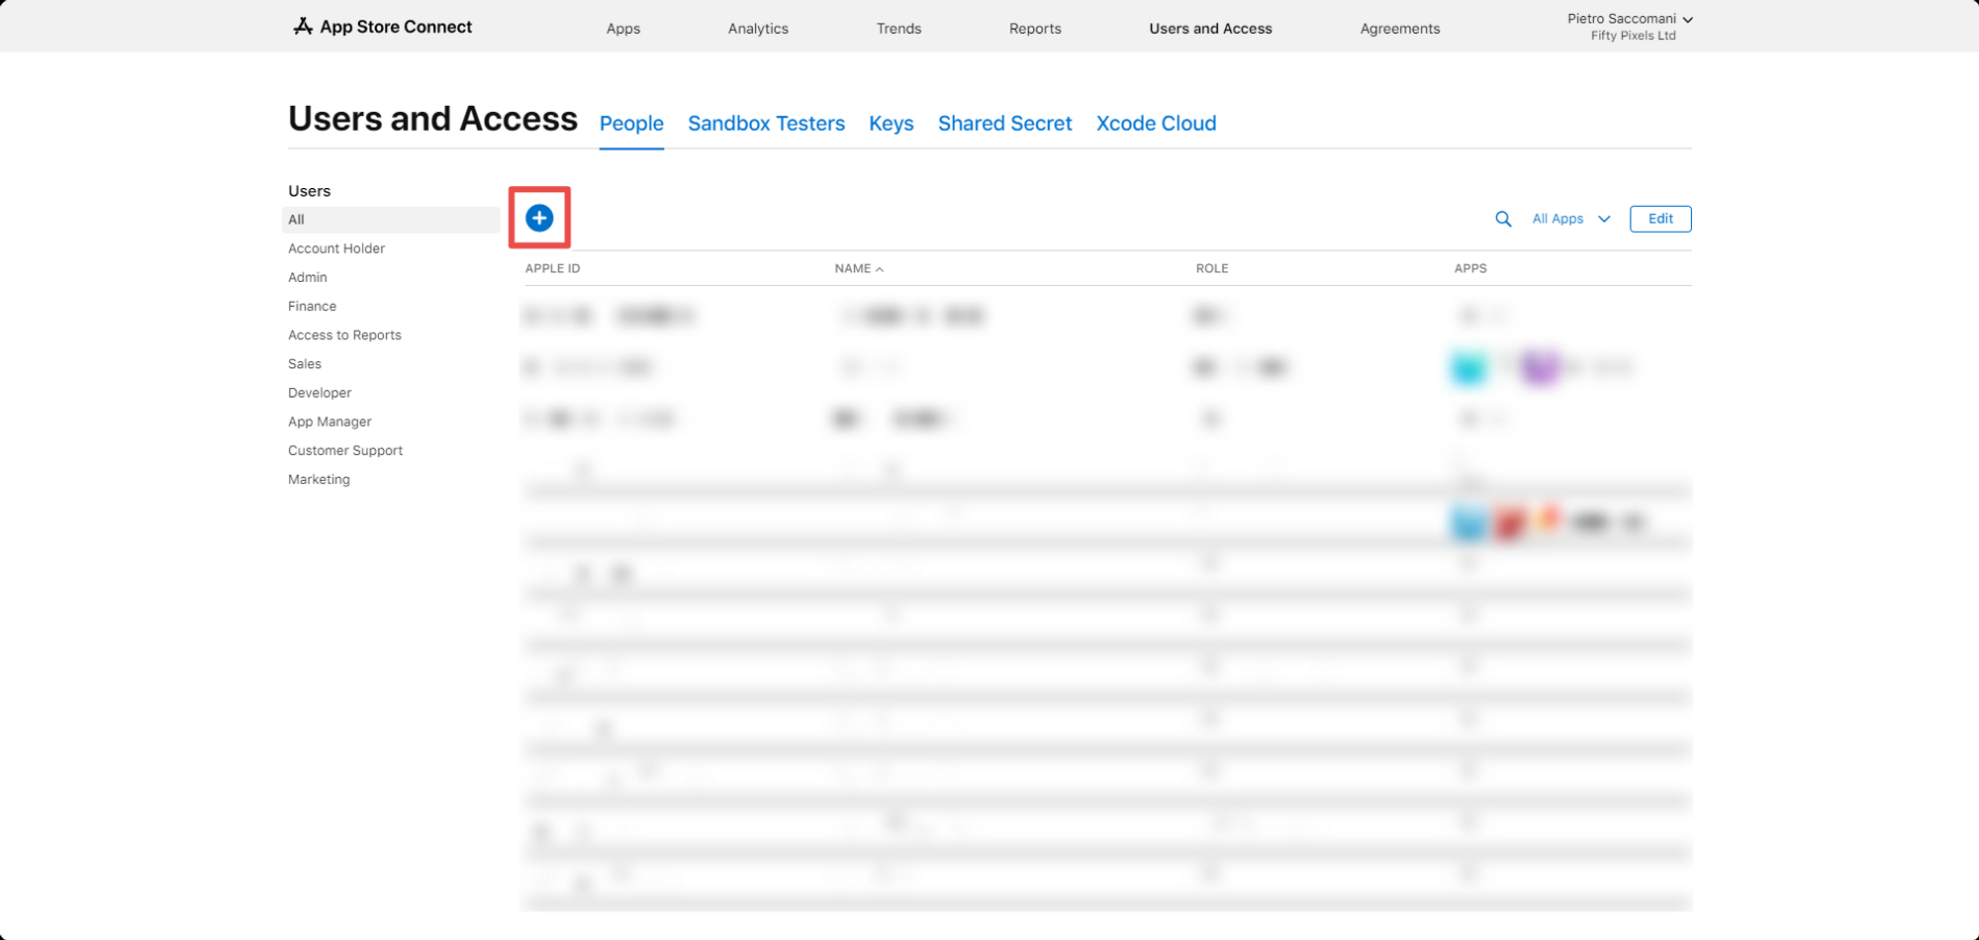Expand the All Apps filter dropdown
Screen dimensions: 1979x940
tap(1571, 219)
